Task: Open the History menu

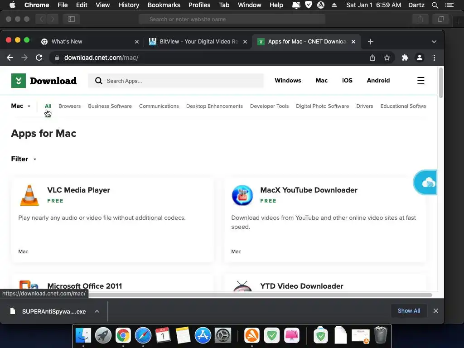Action: (129, 5)
